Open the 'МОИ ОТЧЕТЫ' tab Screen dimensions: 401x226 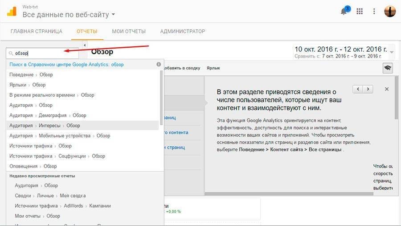pos(129,31)
